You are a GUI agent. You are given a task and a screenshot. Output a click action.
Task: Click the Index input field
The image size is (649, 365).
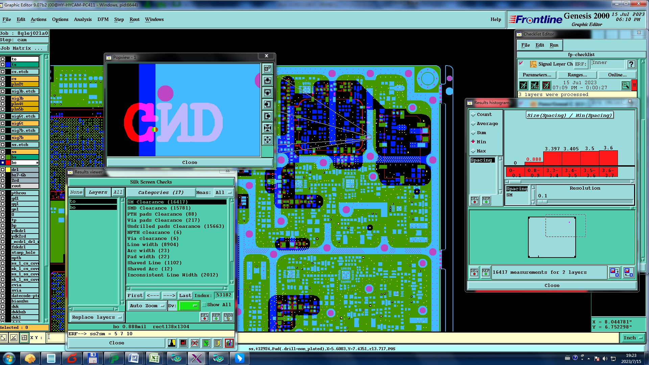coord(224,295)
